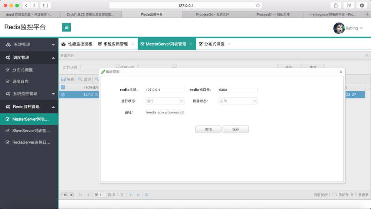
Task: Open the liubing user dropdown arrow
Action: coord(361,28)
